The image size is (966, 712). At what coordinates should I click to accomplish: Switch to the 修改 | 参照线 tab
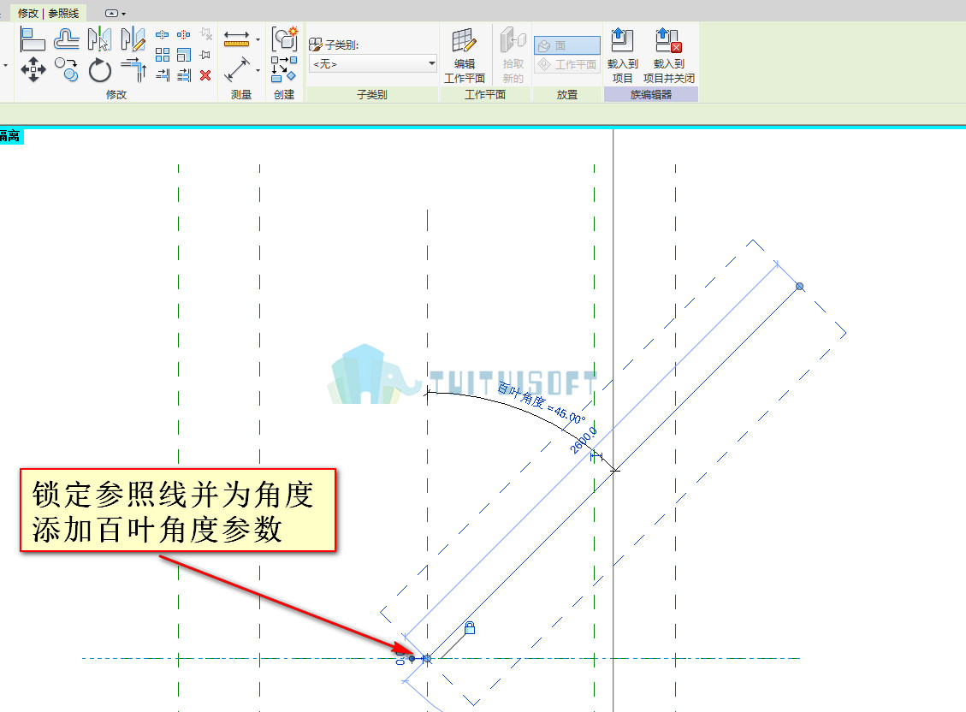click(48, 13)
